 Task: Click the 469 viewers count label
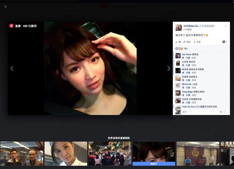coord(30,26)
